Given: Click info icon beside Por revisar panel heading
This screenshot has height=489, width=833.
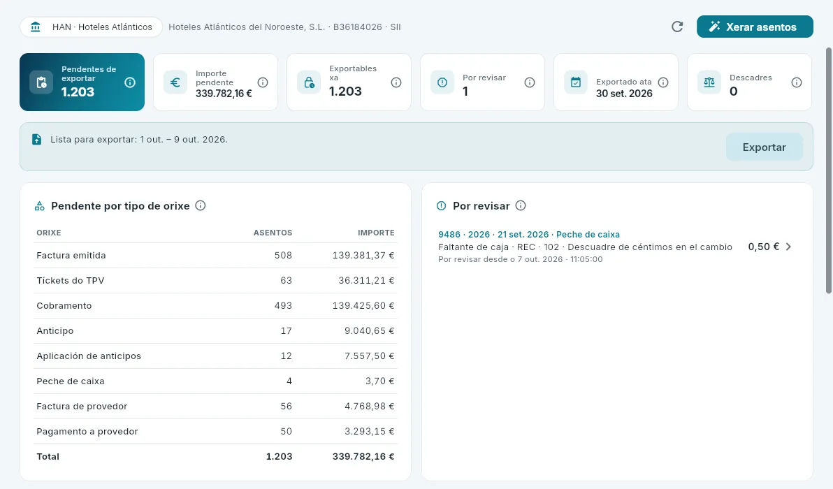Looking at the screenshot, I should click(521, 205).
